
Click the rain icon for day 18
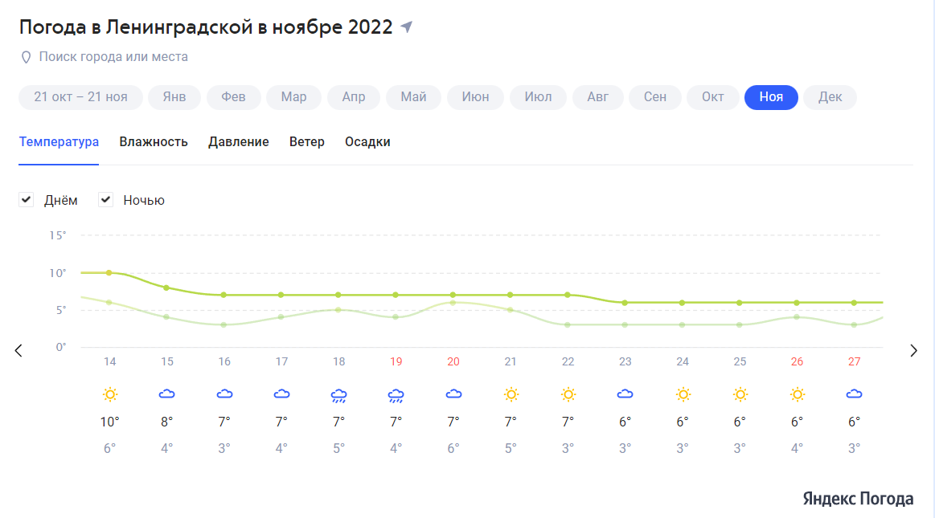tap(338, 394)
